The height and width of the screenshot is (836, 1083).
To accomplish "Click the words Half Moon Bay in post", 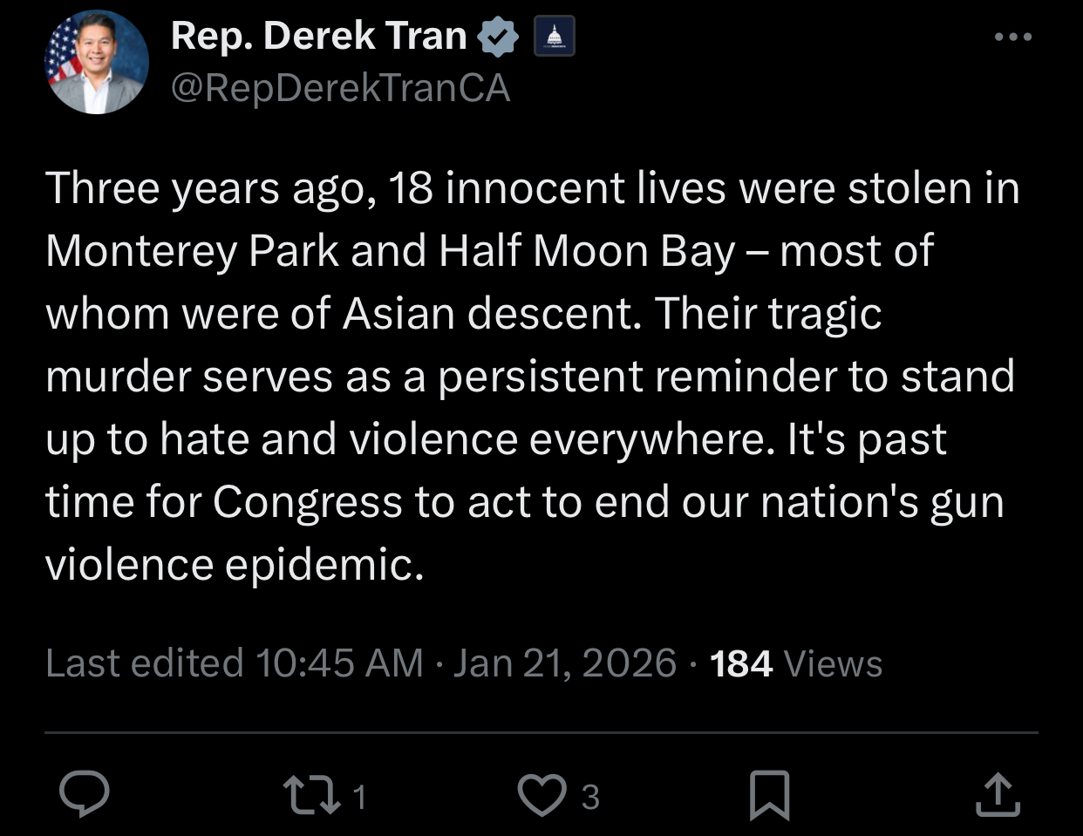I will coord(587,251).
